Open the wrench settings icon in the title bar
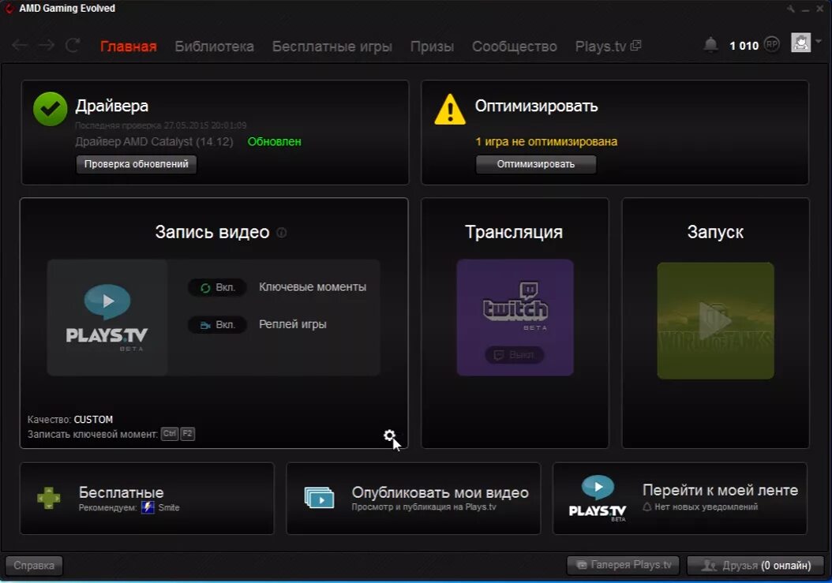This screenshot has height=583, width=832. pos(791,9)
